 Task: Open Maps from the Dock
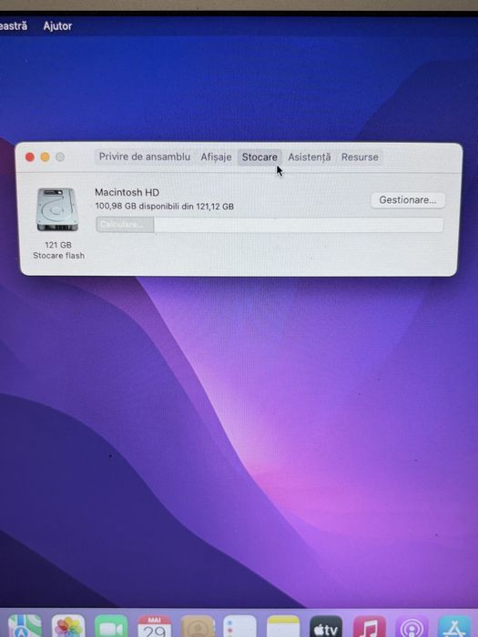pos(25,626)
